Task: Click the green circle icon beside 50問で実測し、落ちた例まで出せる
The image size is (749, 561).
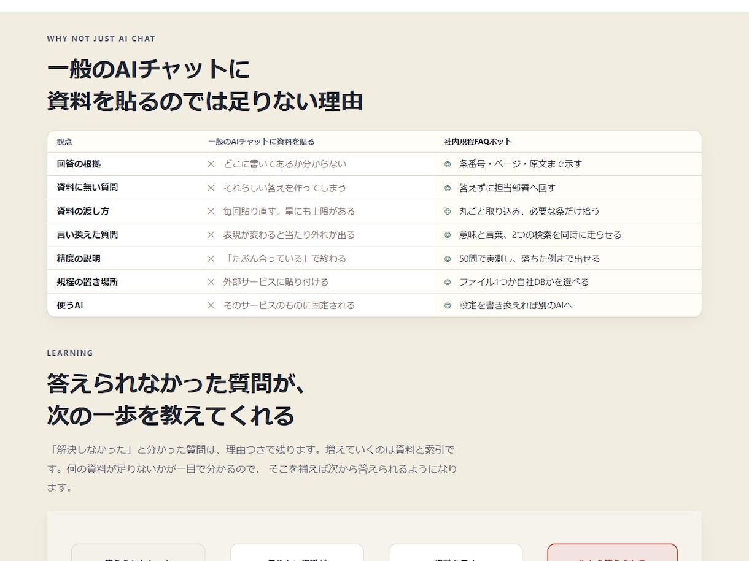Action: click(448, 259)
